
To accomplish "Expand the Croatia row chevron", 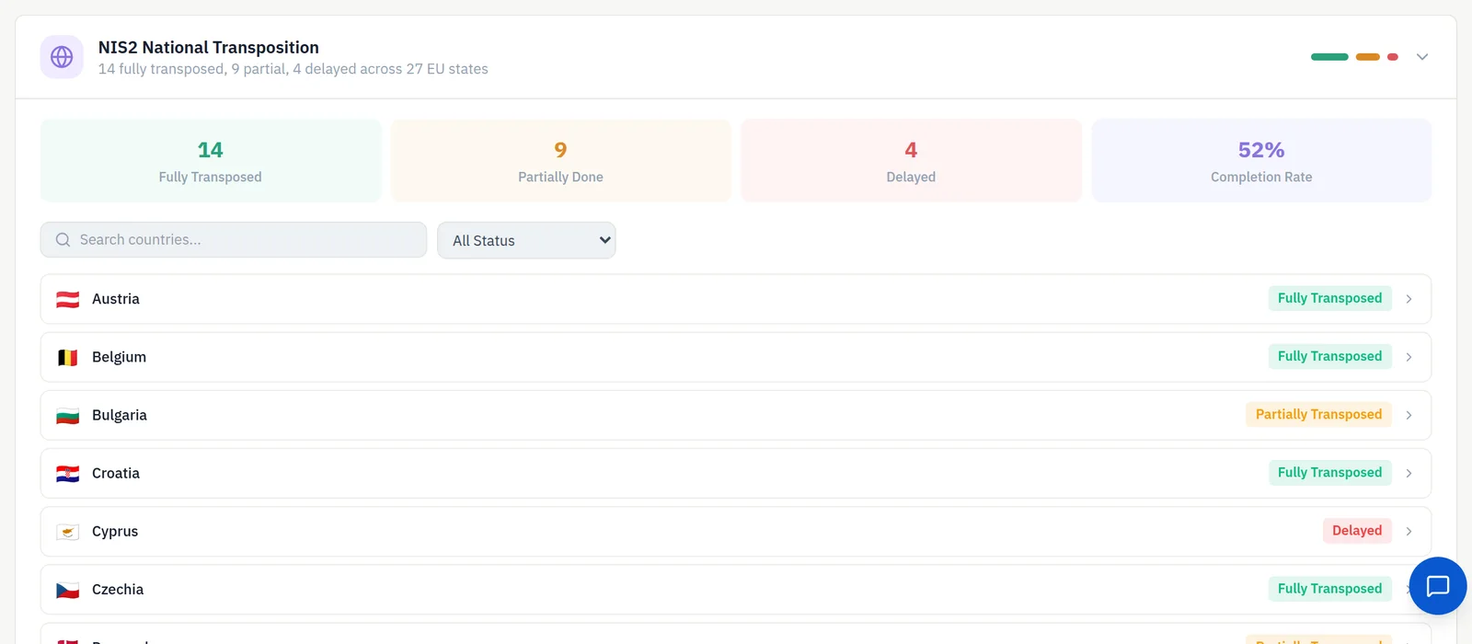I will pyautogui.click(x=1409, y=473).
